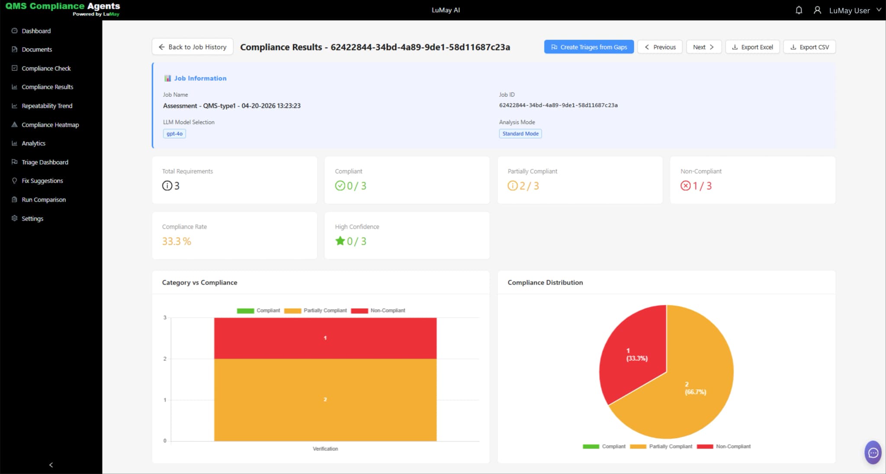
Task: Click Export CSV button
Action: click(x=809, y=47)
